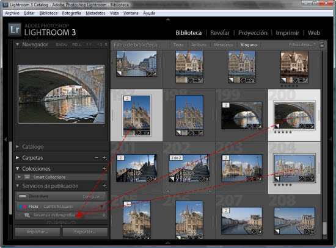Select thumbnail 199 bridge arch photo
Screen dimensions: 336x248
click(x=242, y=116)
